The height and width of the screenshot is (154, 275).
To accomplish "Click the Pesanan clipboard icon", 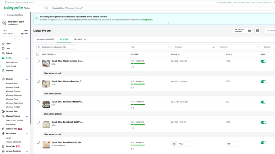I will 3,71.
